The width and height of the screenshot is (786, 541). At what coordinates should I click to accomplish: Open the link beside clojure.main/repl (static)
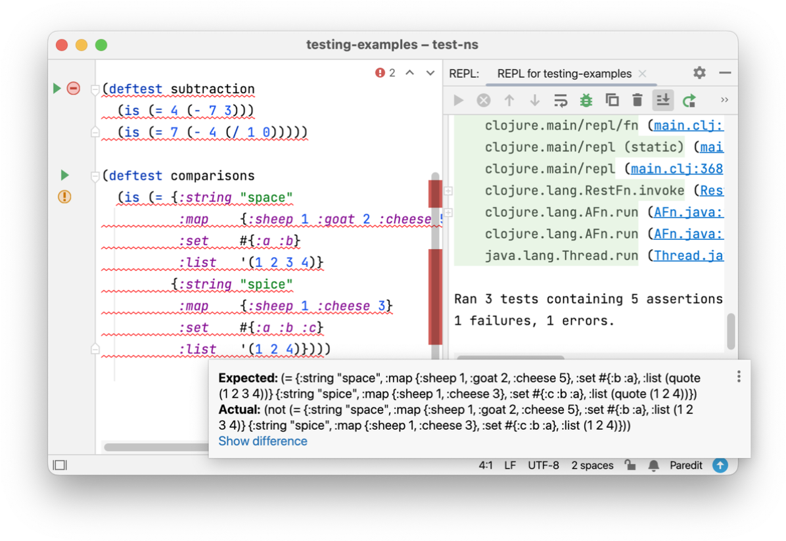point(711,147)
